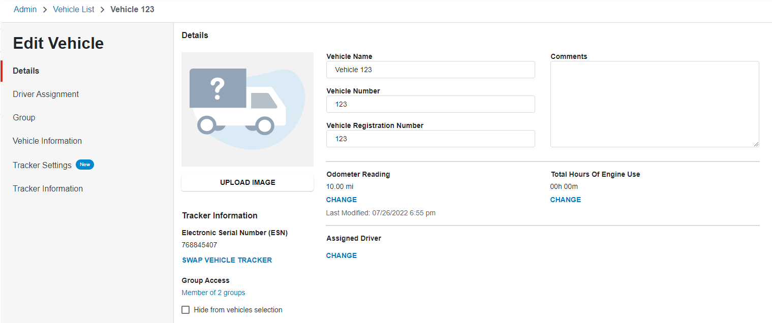This screenshot has width=772, height=323.
Task: Open Driver Assignment section
Action: coord(46,94)
